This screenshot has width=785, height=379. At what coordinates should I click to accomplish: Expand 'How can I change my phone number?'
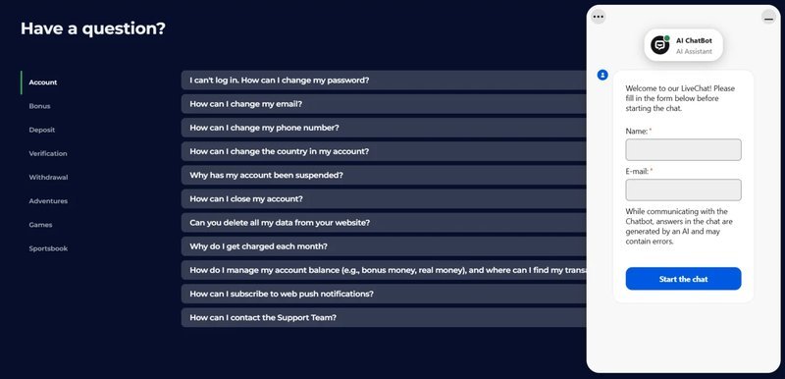(384, 128)
